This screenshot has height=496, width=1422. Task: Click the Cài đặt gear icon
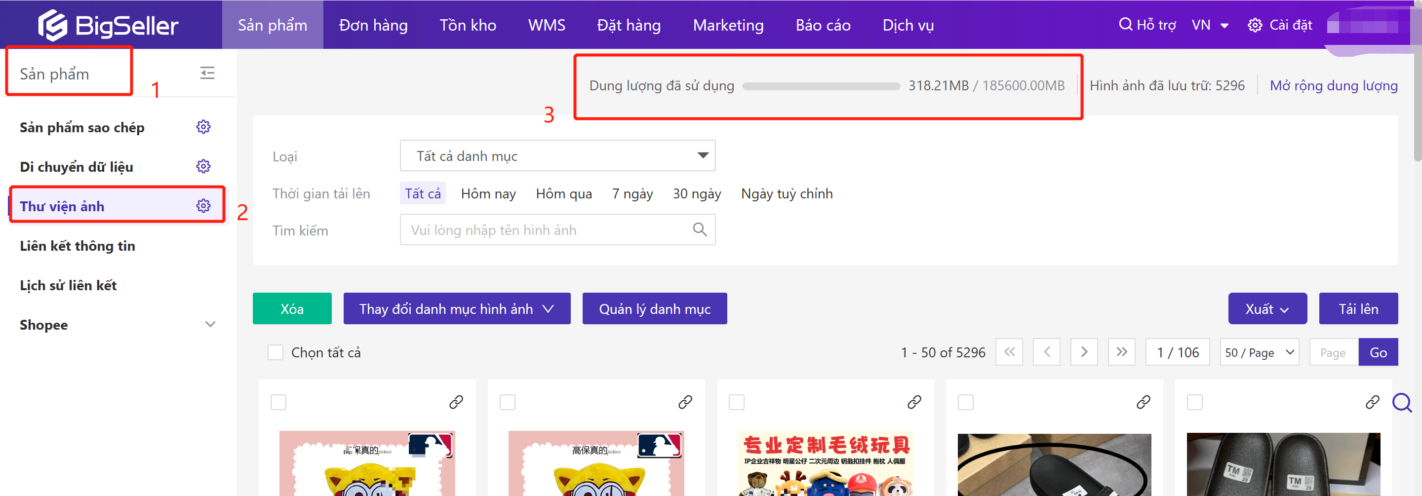point(1255,25)
